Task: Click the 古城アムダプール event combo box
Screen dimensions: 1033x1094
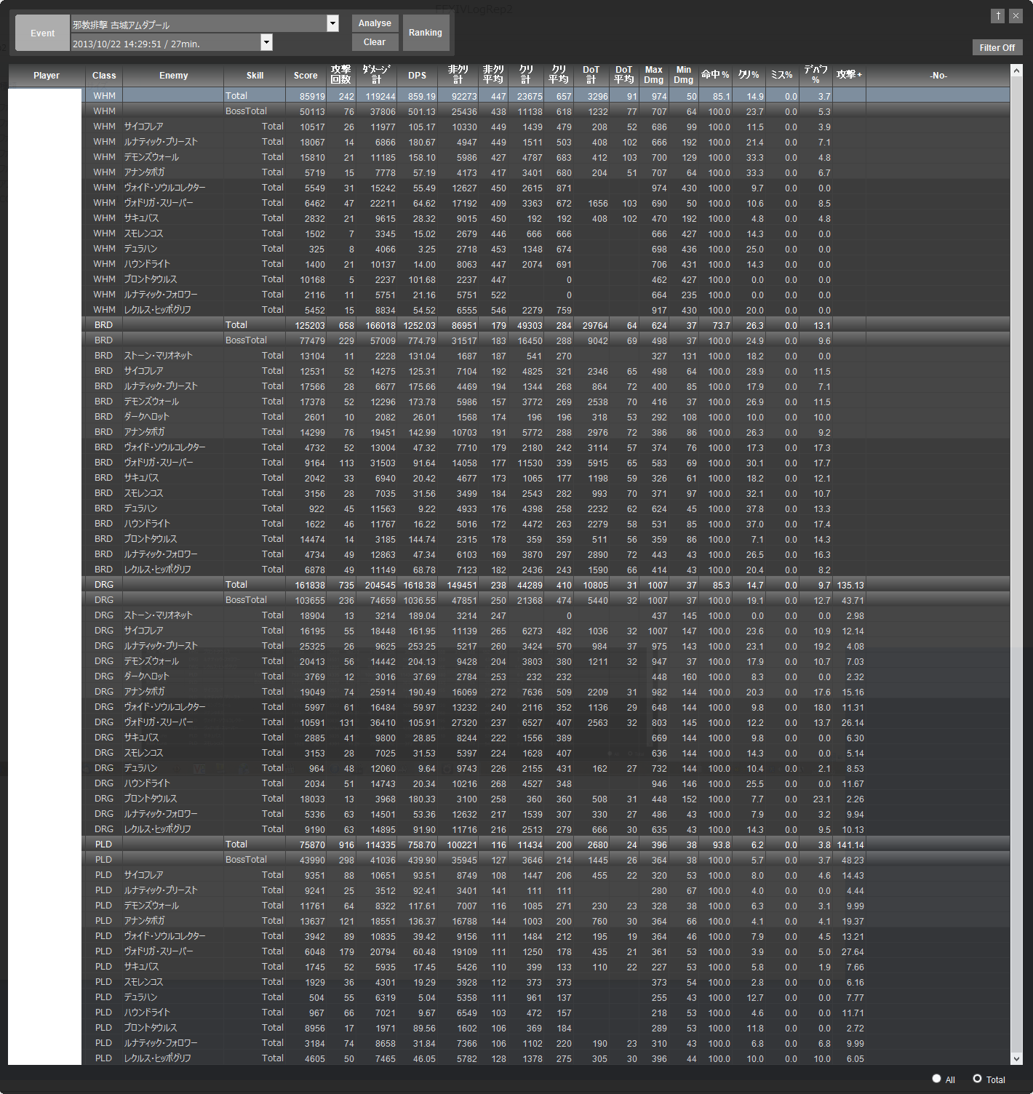Action: click(x=198, y=24)
